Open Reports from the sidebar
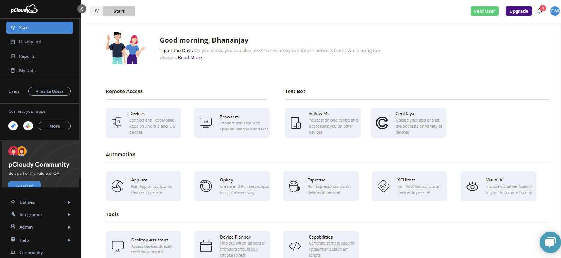Viewport: 561px width, 258px height. click(x=27, y=56)
